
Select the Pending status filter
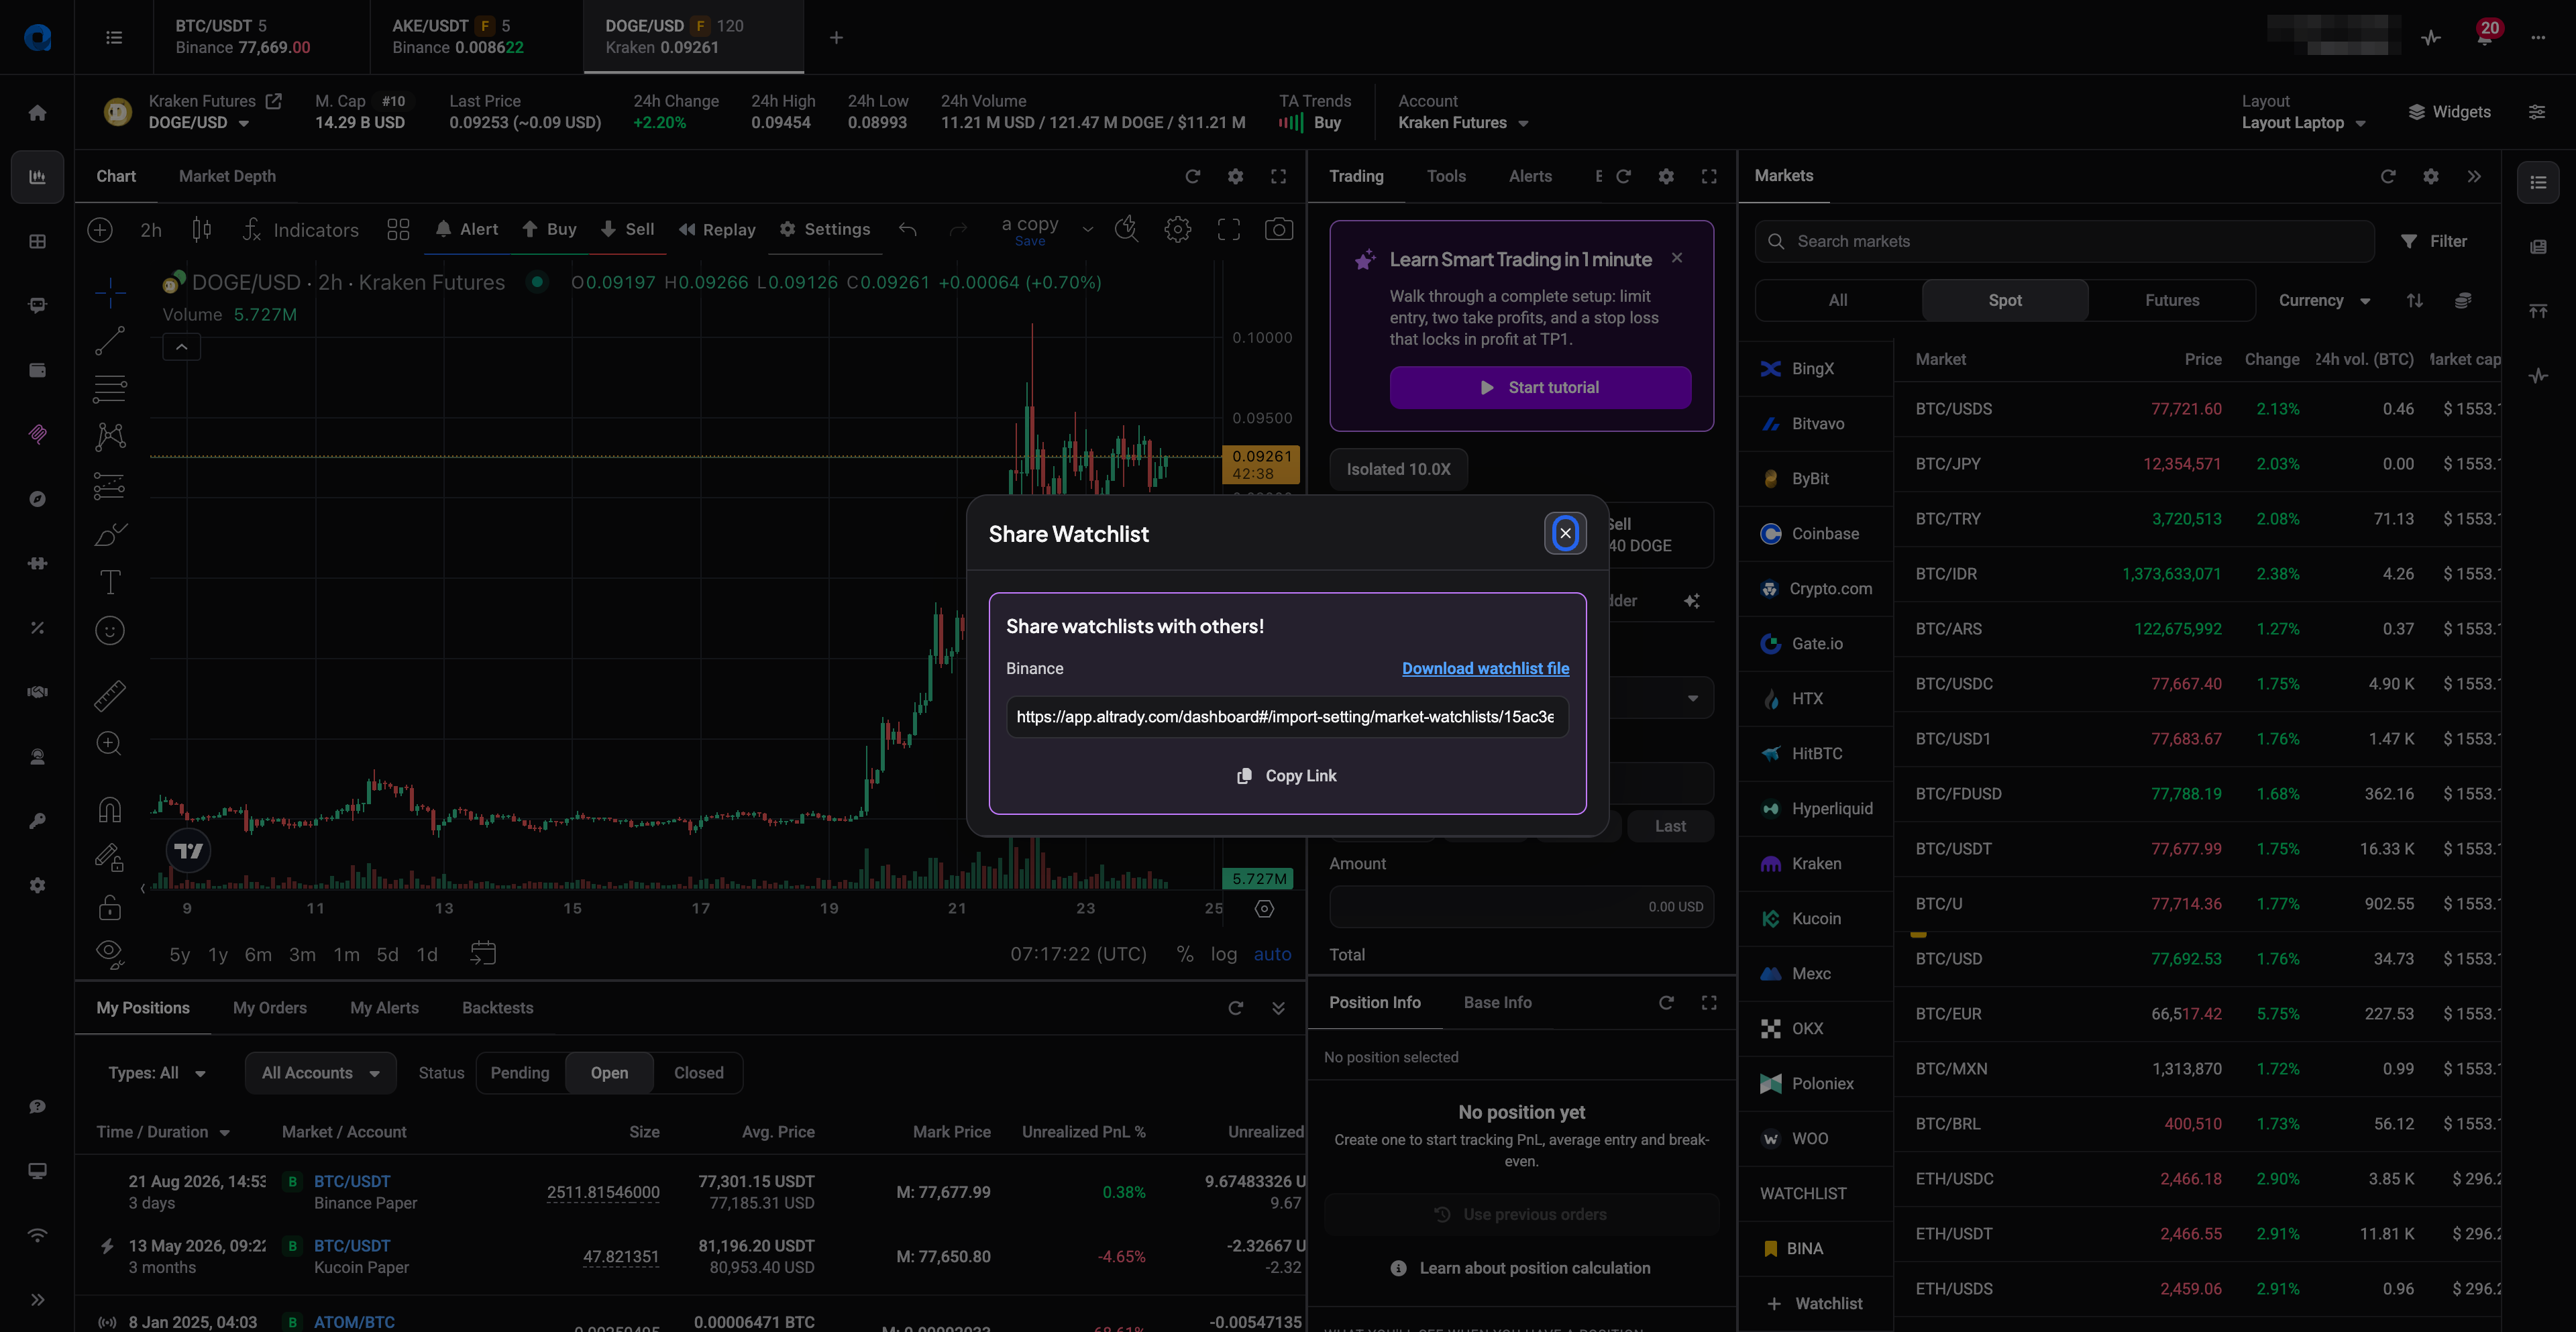tap(520, 1073)
